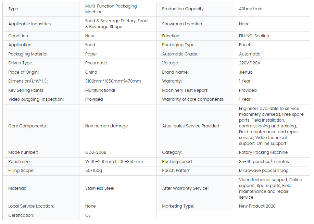Select the "220V/120V" voltage value
Viewport: 314px width, 224px height.
pyautogui.click(x=250, y=63)
